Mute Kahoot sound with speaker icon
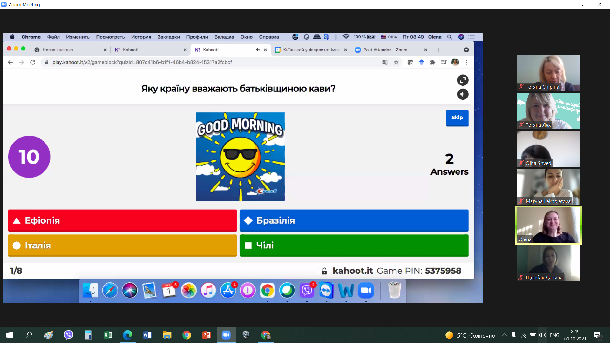Viewport: 610px width, 343px height. tap(463, 94)
